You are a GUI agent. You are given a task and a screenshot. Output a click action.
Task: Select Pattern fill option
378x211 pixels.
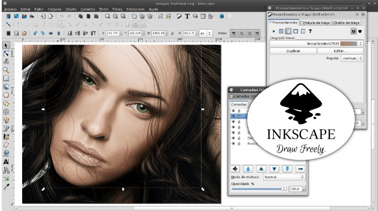point(303,31)
